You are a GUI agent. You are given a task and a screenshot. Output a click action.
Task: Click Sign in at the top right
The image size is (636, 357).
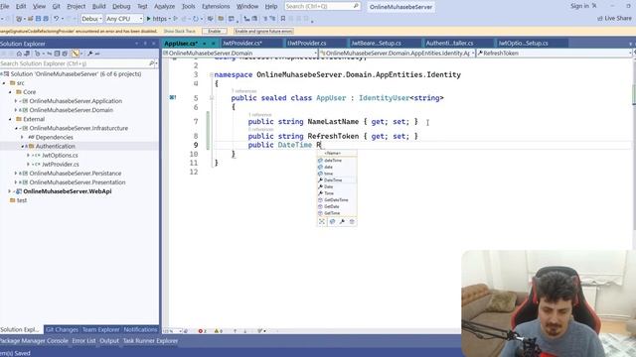[x=579, y=6]
